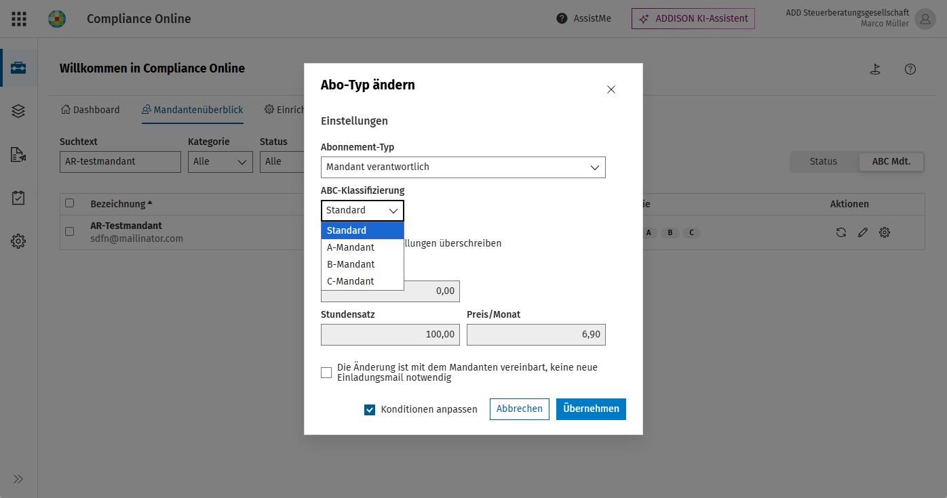Viewport: 947px width, 498px height.
Task: Collapse the ABC-Klassifizierung dropdown
Action: pyautogui.click(x=362, y=211)
